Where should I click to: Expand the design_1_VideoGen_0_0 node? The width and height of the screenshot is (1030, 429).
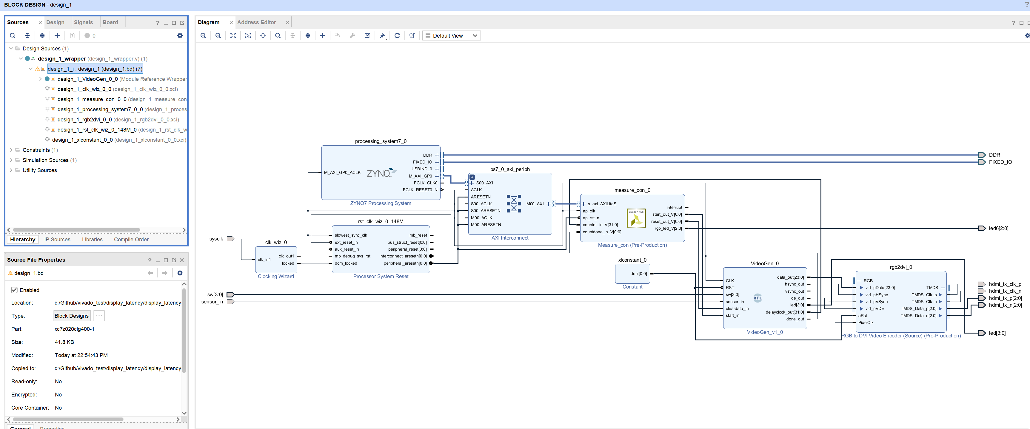[x=40, y=79]
